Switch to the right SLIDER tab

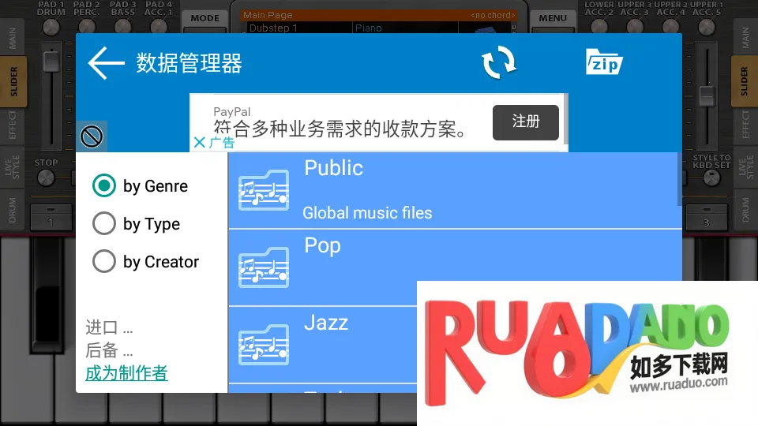[744, 81]
